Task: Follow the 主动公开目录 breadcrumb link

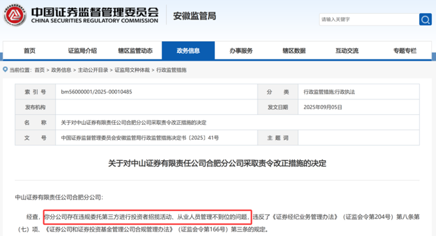Action: pyautogui.click(x=93, y=70)
